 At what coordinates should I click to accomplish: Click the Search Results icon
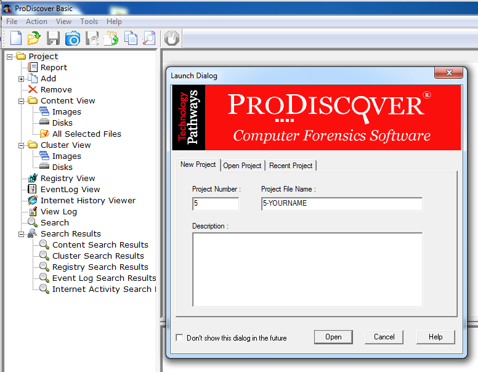pos(32,233)
